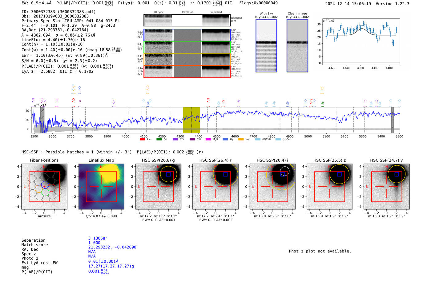431x293 pixels.
Task: Open the Lineflux Map image
Action: tap(101, 186)
